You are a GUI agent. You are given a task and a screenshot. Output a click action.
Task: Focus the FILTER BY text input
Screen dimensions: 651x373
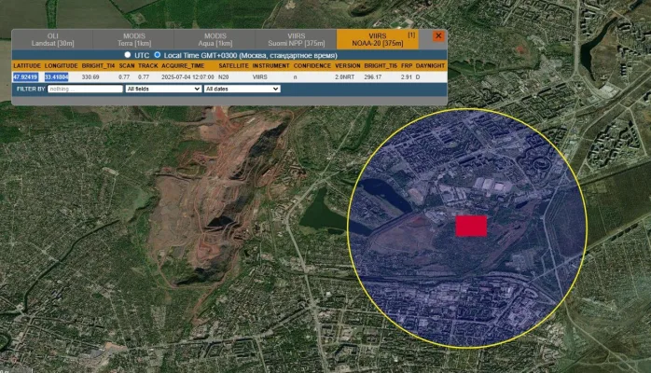85,89
